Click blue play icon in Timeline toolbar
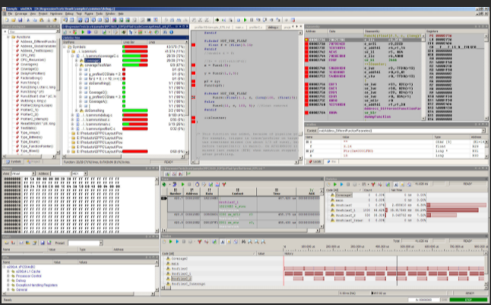Image resolution: width=491 pixels, height=305 pixels. (177, 241)
